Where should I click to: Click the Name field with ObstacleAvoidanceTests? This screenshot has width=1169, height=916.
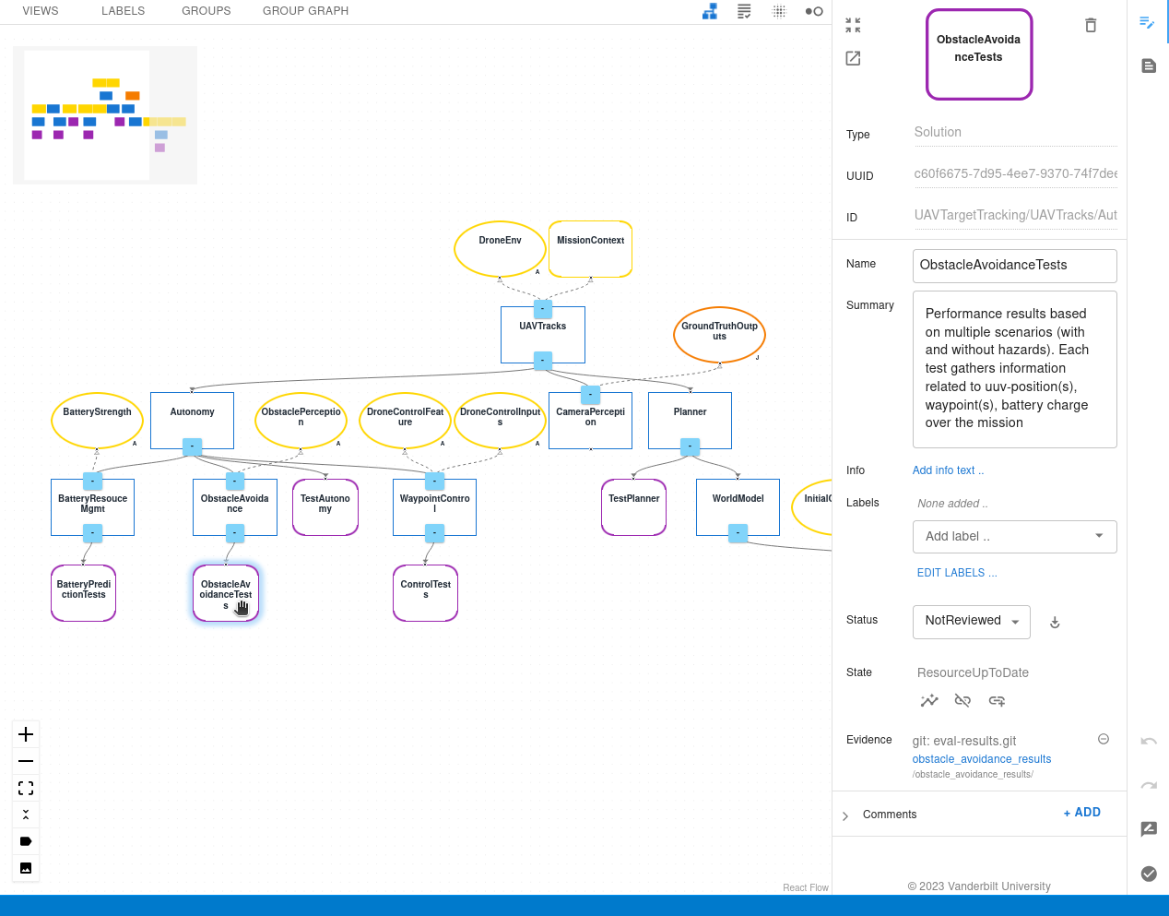1015,266
